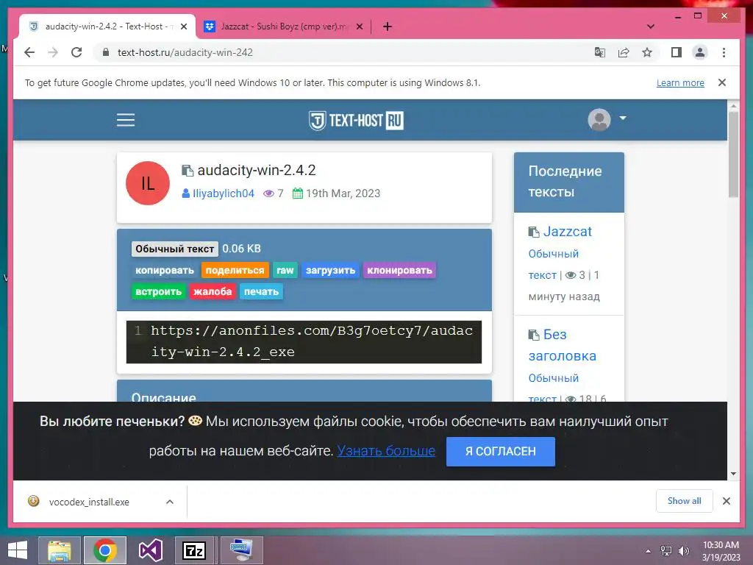Open the Chrome side panel icon
This screenshot has width=753, height=565.
[677, 52]
